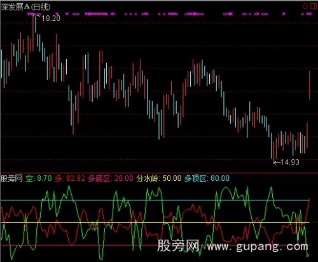
Task: Click the 多底区: 20.00 label
Action: tap(111, 178)
